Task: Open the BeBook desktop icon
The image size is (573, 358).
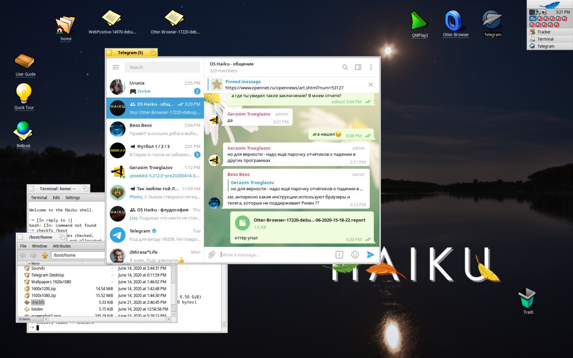Action: click(x=23, y=132)
